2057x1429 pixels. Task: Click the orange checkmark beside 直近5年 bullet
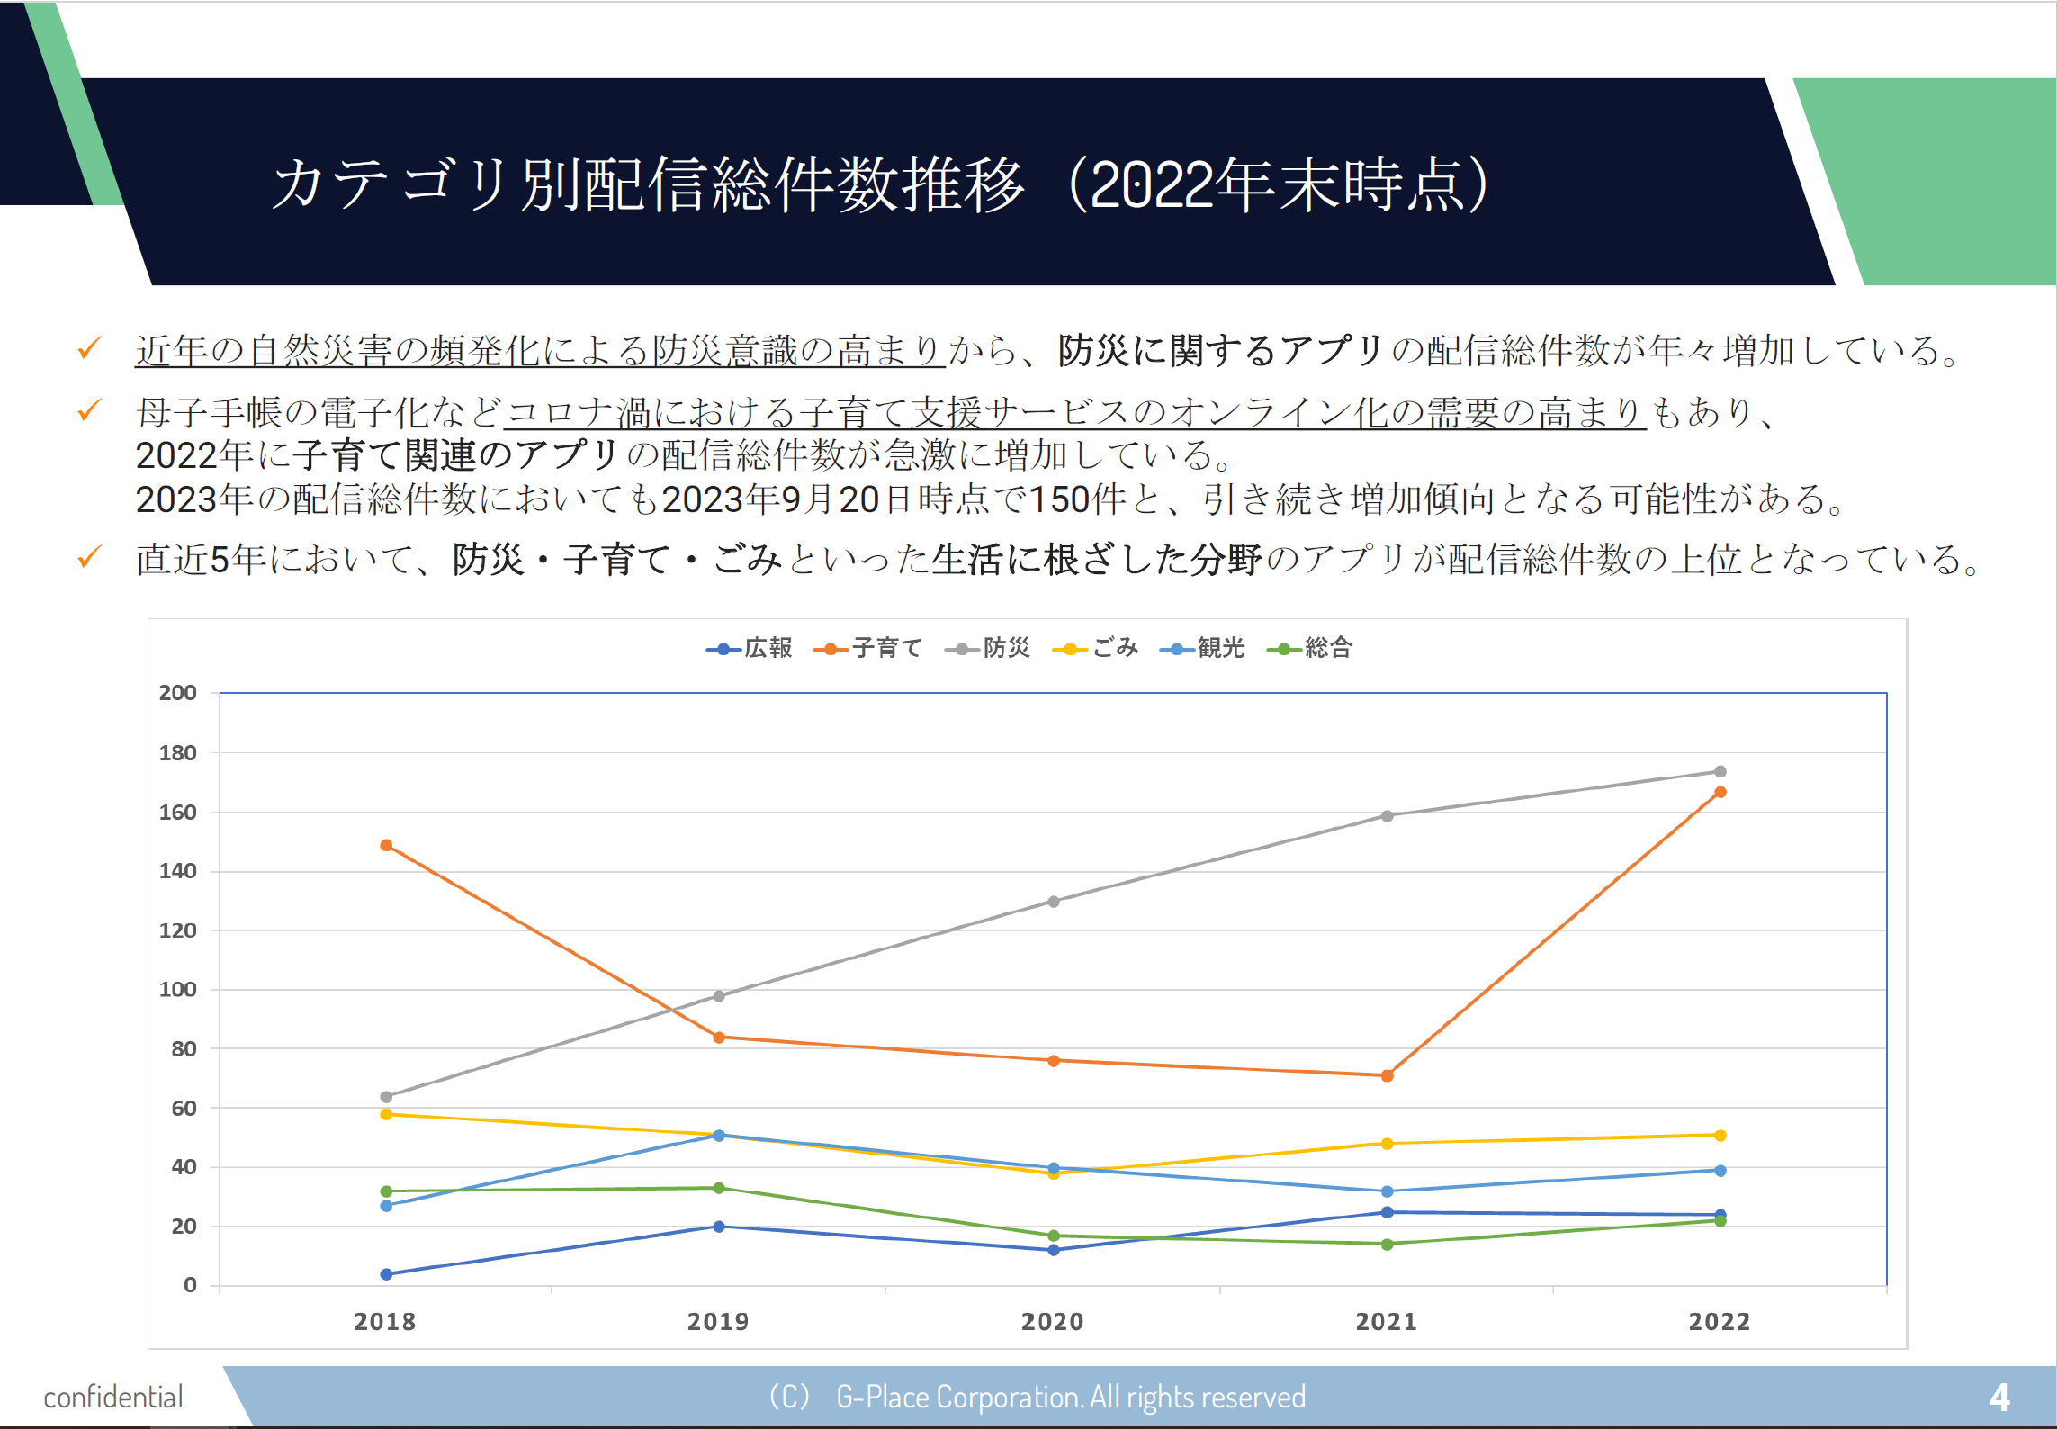pos(88,559)
